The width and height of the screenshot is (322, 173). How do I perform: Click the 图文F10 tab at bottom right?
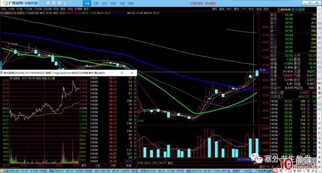point(264,167)
